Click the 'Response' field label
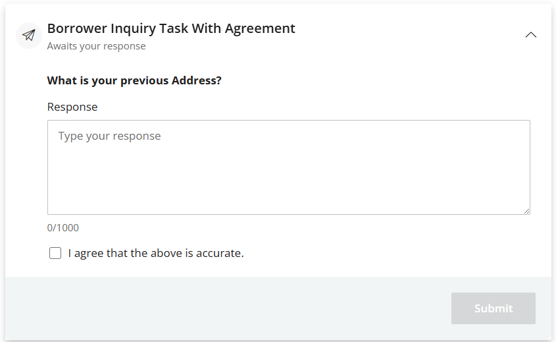The image size is (556, 342). (72, 107)
